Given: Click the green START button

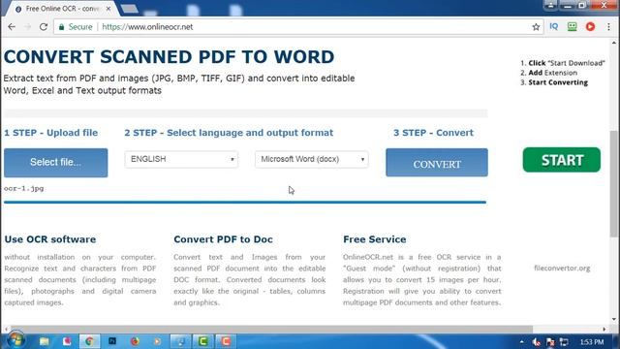Looking at the screenshot, I should (562, 160).
